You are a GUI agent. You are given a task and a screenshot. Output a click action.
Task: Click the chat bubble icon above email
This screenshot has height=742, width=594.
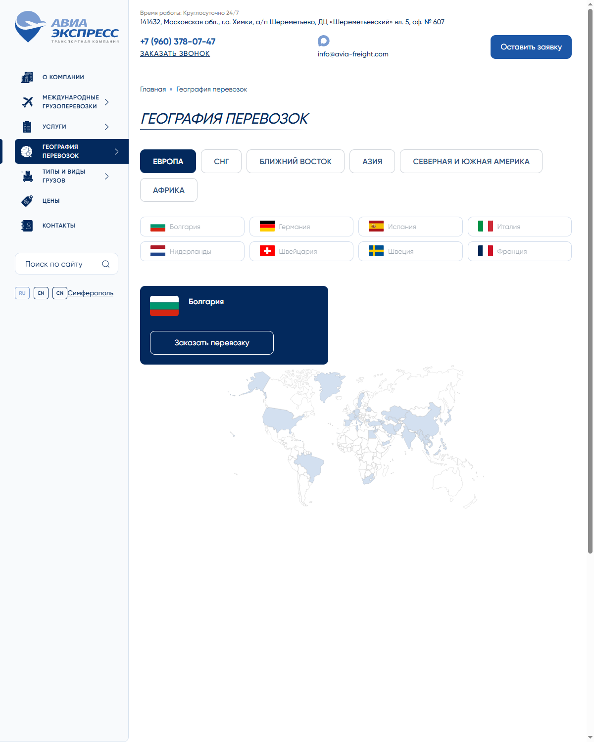[x=324, y=41]
